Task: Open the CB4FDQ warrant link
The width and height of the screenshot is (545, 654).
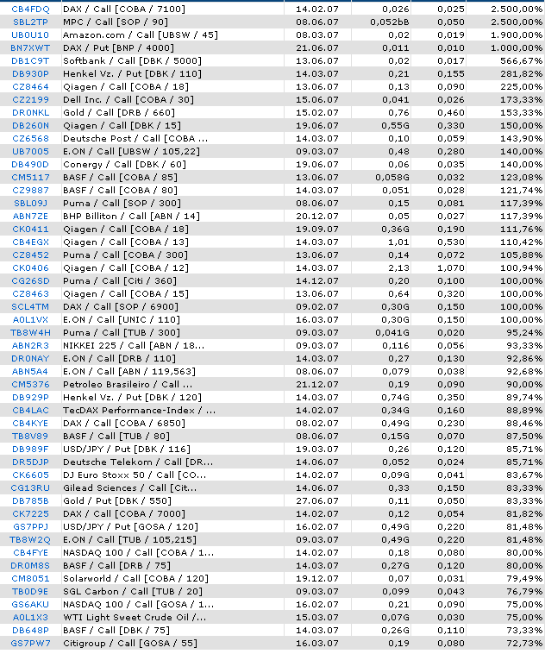Action: tap(30, 9)
